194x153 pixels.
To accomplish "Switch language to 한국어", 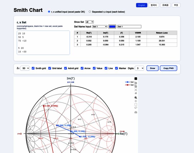I will [154, 5].
